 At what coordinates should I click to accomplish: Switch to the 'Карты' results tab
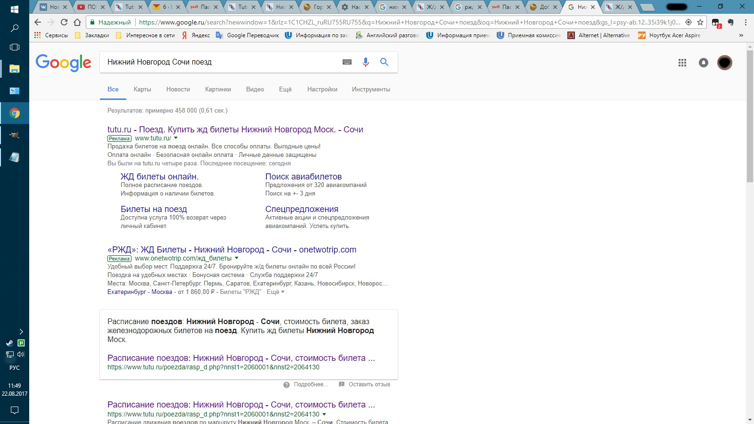142,89
